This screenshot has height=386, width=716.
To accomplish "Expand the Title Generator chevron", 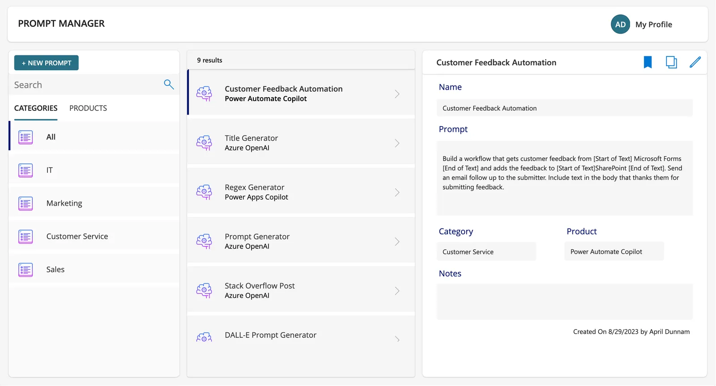I will (x=397, y=143).
